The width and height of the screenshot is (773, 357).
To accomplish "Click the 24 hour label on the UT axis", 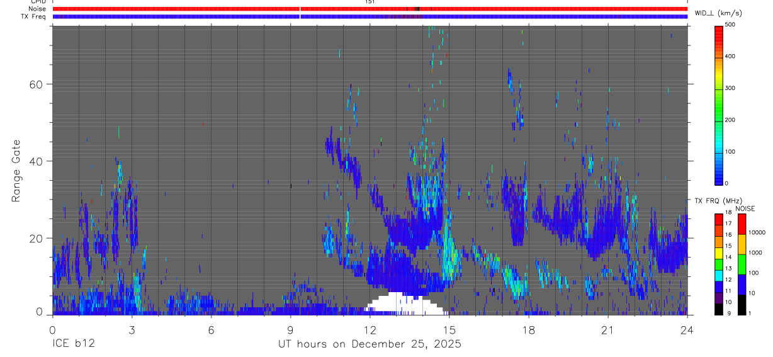I will 687,329.
